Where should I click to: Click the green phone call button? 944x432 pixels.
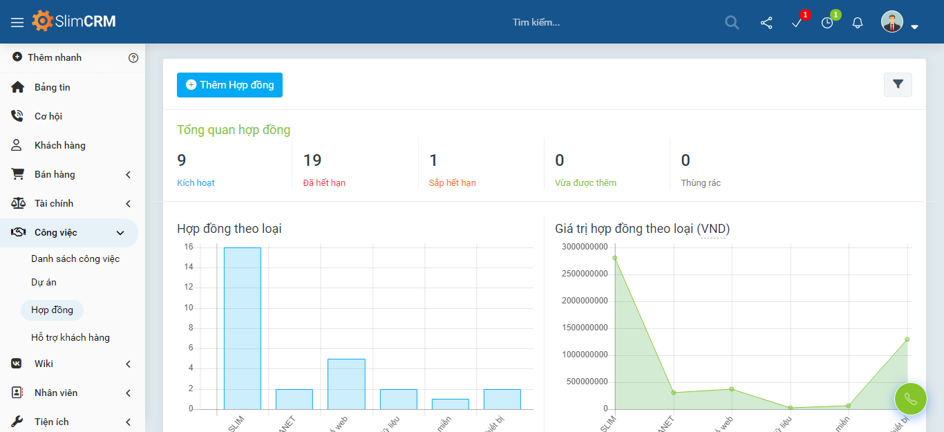[x=910, y=399]
